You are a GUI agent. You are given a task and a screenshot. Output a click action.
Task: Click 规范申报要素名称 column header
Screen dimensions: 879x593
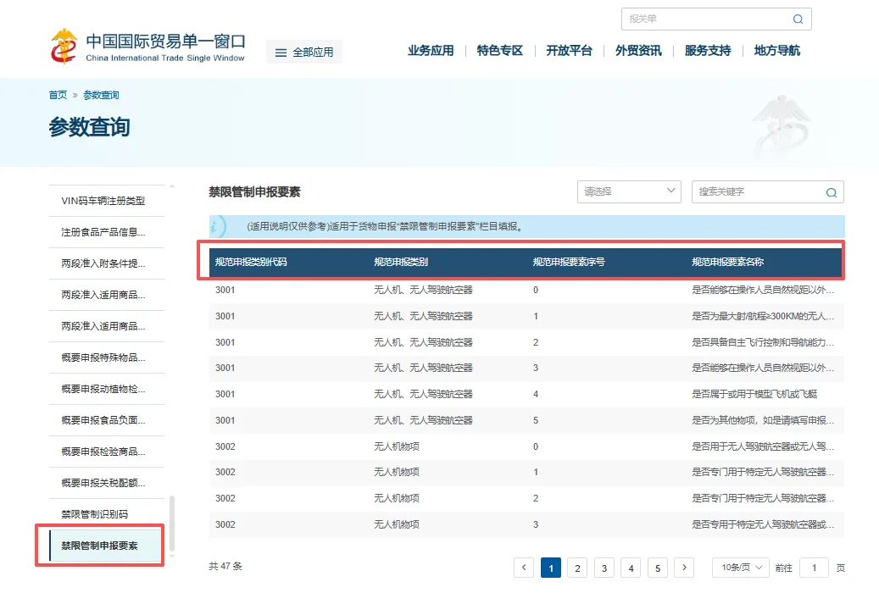click(x=727, y=262)
